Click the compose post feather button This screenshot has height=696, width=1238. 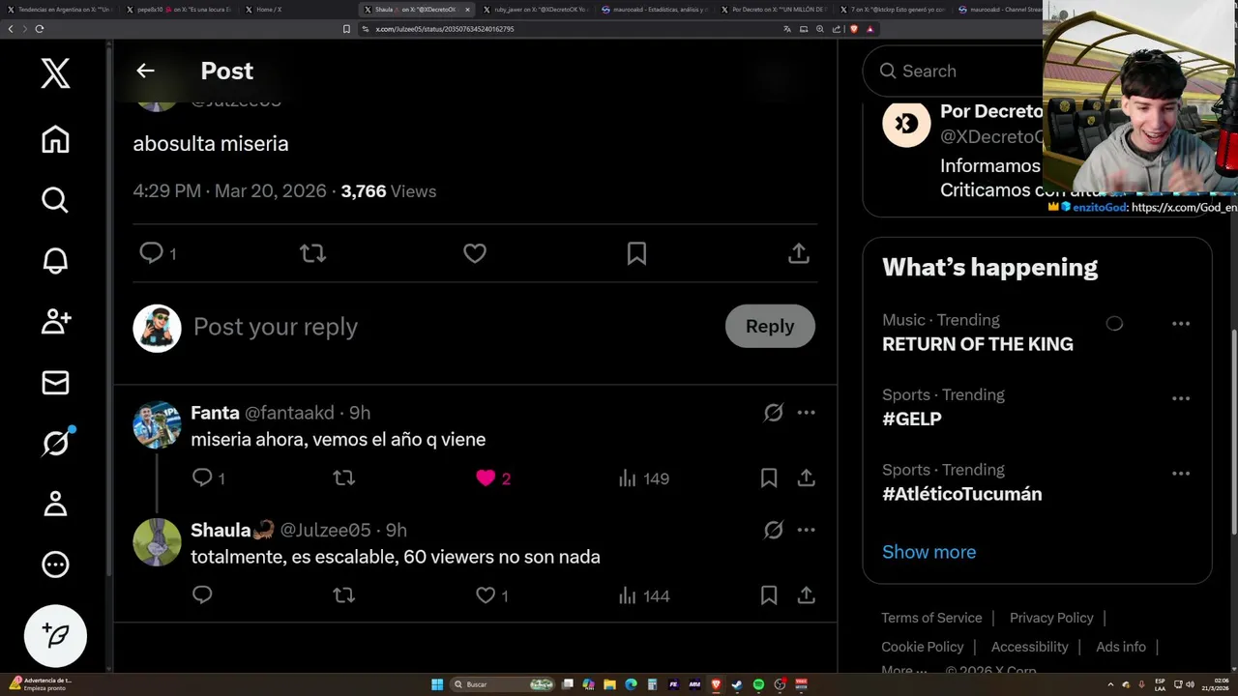(55, 635)
